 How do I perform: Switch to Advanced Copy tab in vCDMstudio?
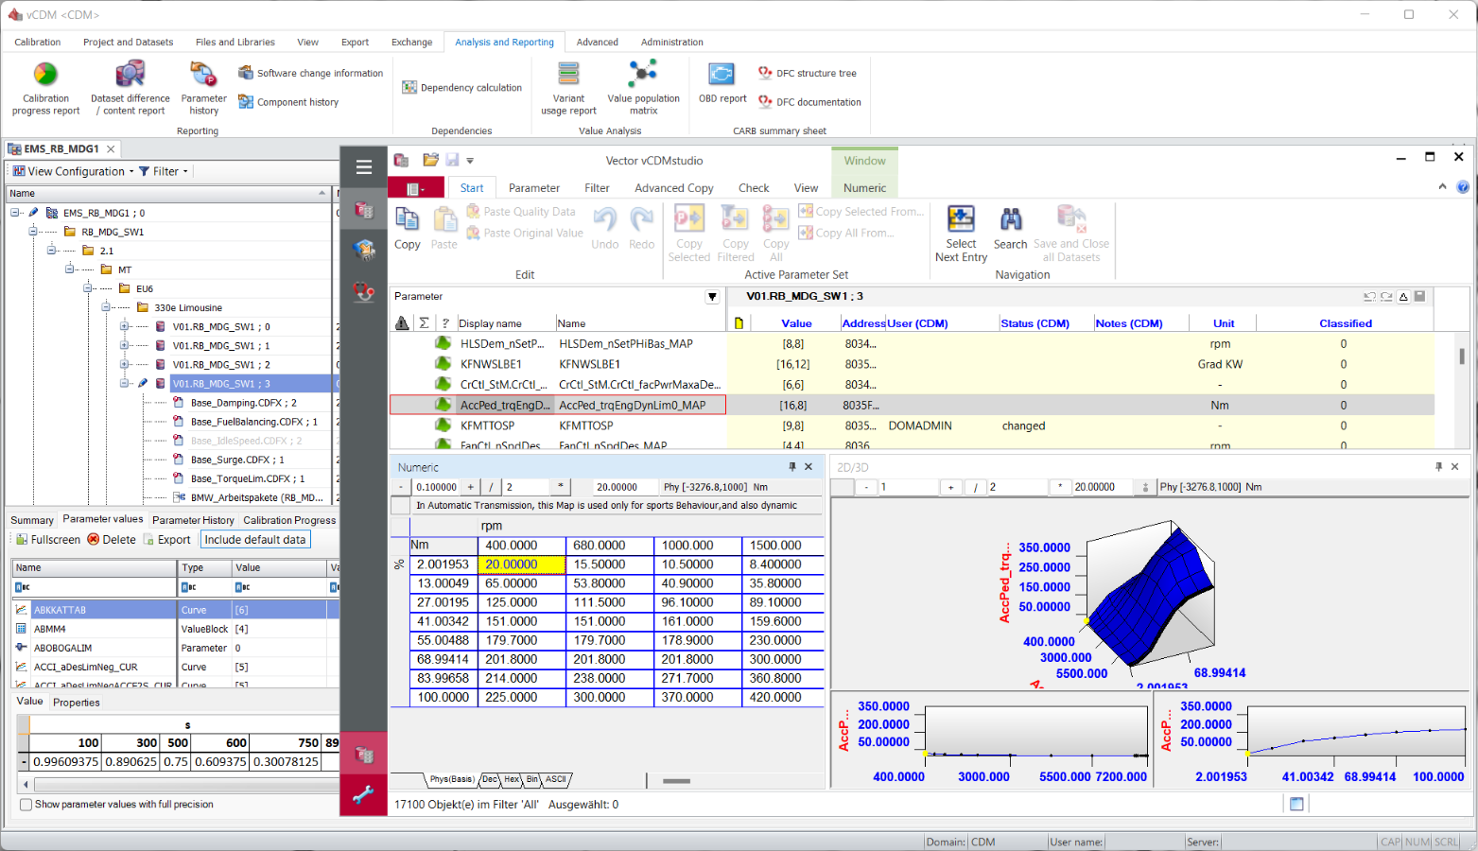click(x=674, y=188)
